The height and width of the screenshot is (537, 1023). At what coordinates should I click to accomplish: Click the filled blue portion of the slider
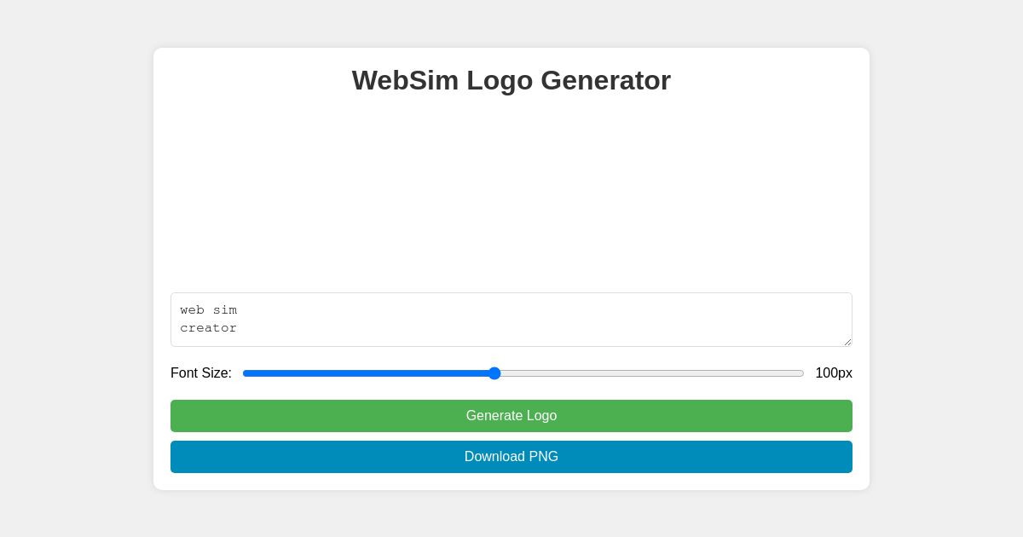point(367,373)
